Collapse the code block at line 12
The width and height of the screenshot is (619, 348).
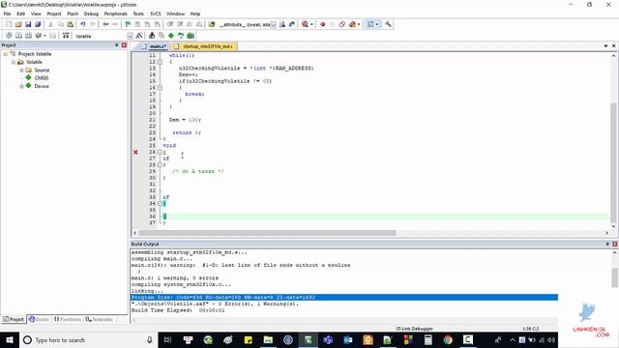(160, 62)
